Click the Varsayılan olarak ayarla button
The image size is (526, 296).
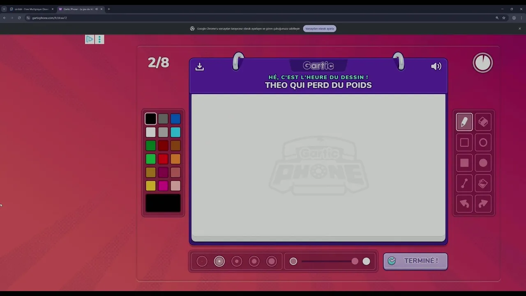320,29
